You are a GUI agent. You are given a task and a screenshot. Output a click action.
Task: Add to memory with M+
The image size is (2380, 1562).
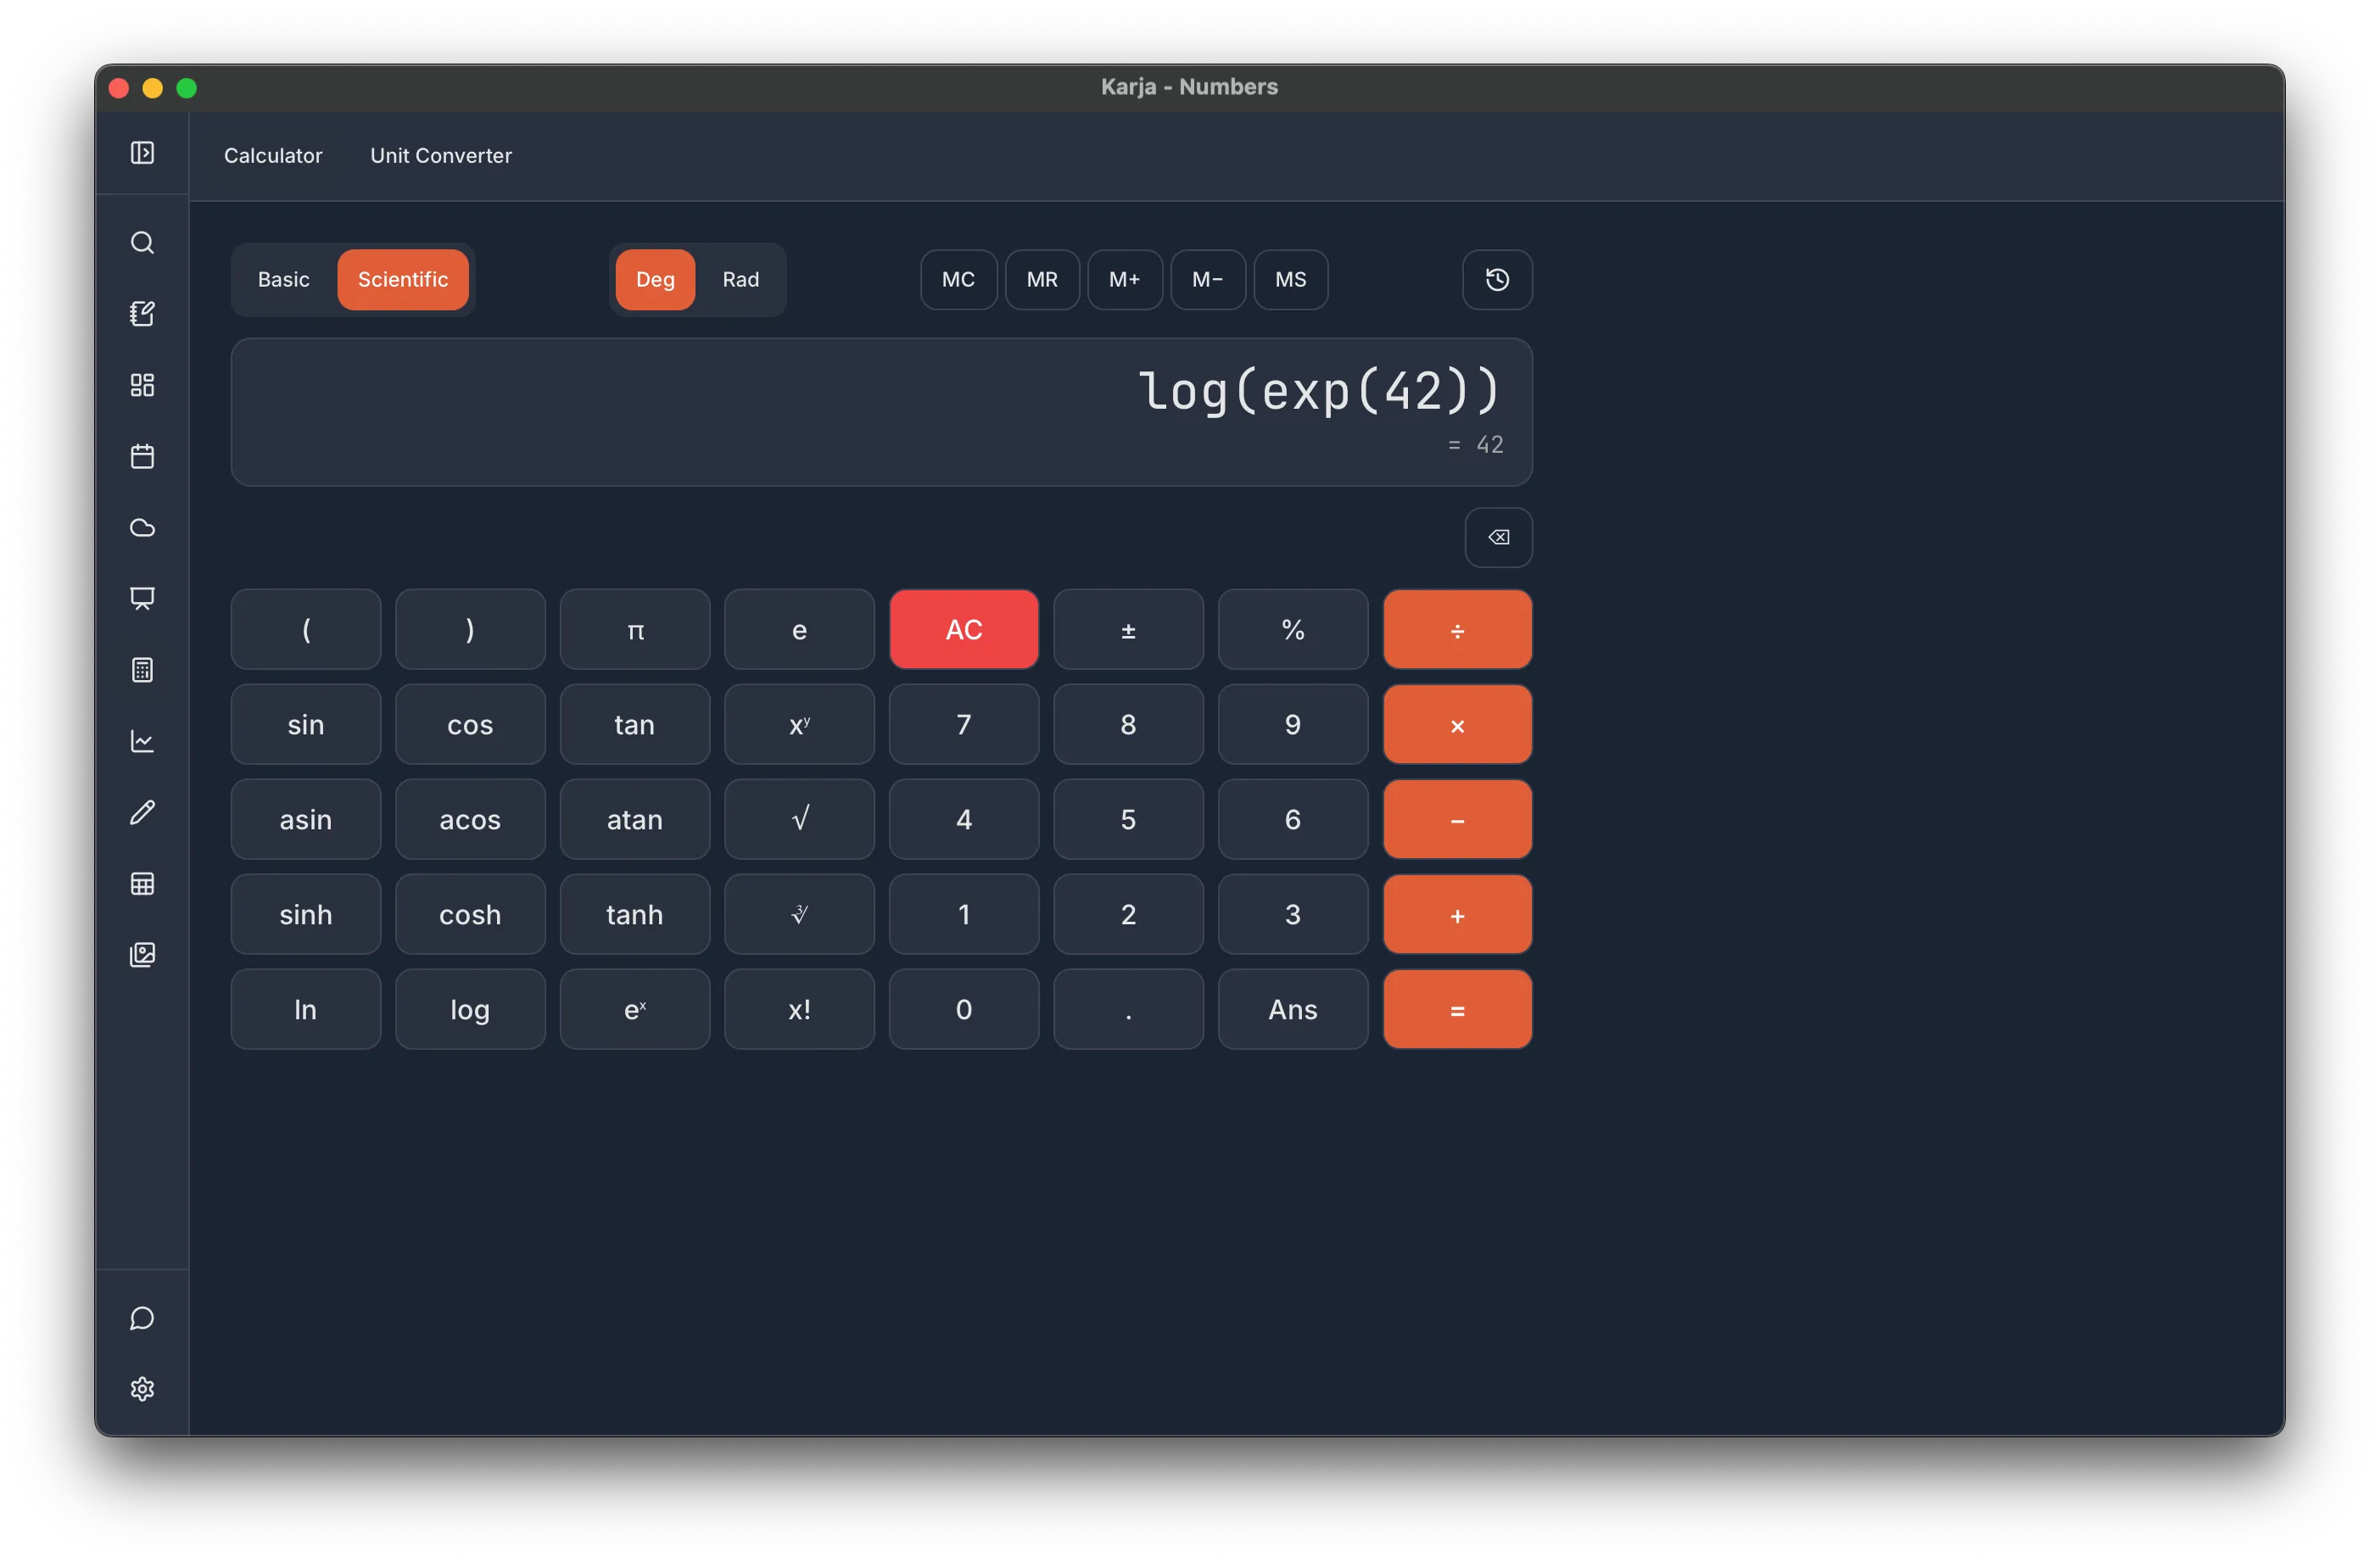1125,280
